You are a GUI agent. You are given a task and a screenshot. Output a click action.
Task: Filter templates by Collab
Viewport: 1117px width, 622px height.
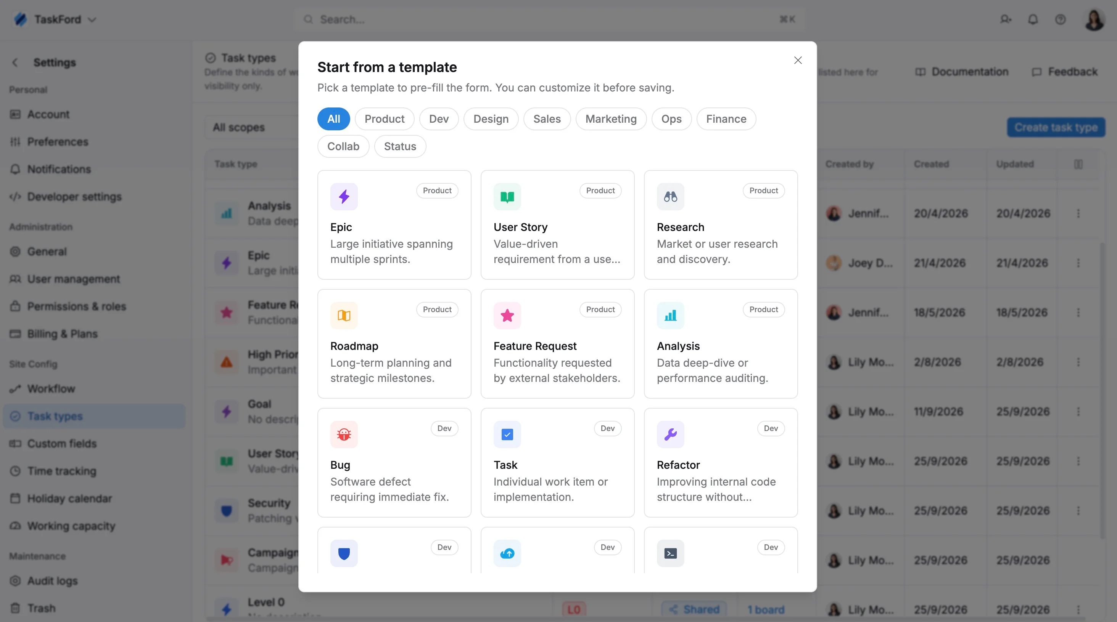[x=343, y=146]
